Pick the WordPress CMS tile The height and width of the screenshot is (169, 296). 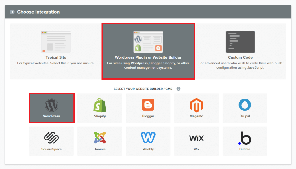tap(51, 108)
